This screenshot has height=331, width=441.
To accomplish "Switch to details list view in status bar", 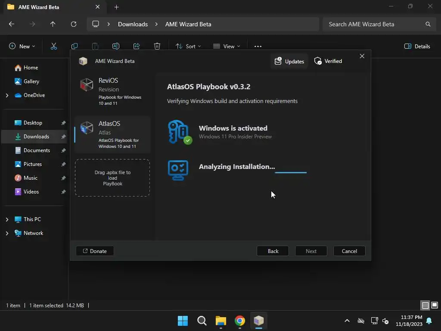I will click(x=425, y=305).
